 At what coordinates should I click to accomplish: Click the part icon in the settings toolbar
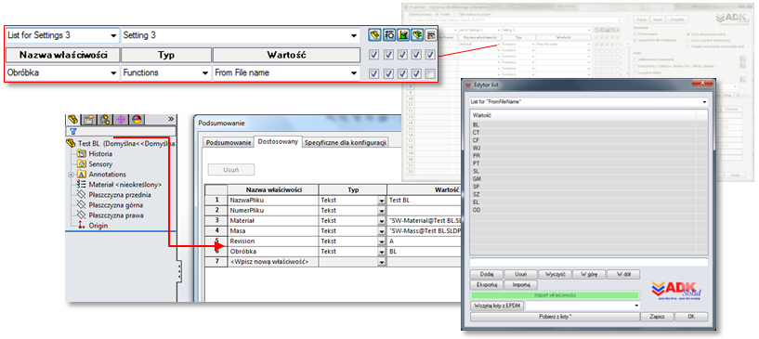coord(374,35)
